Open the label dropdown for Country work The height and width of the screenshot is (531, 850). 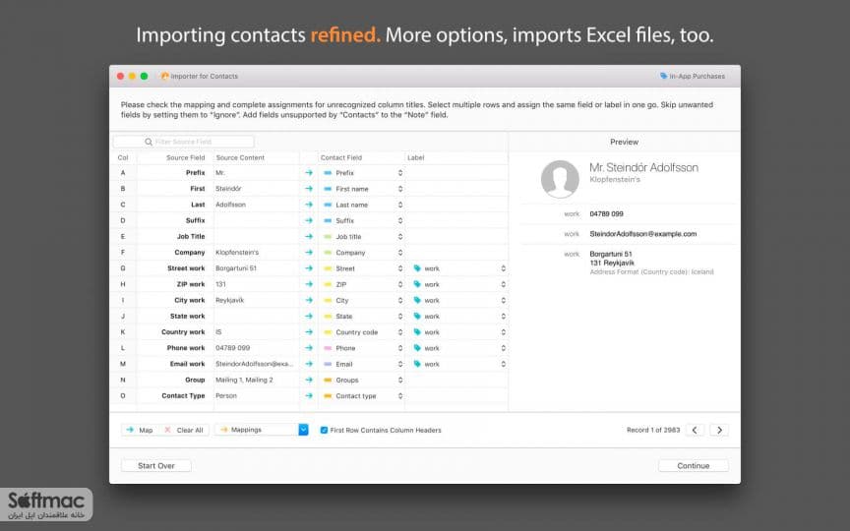pos(503,332)
